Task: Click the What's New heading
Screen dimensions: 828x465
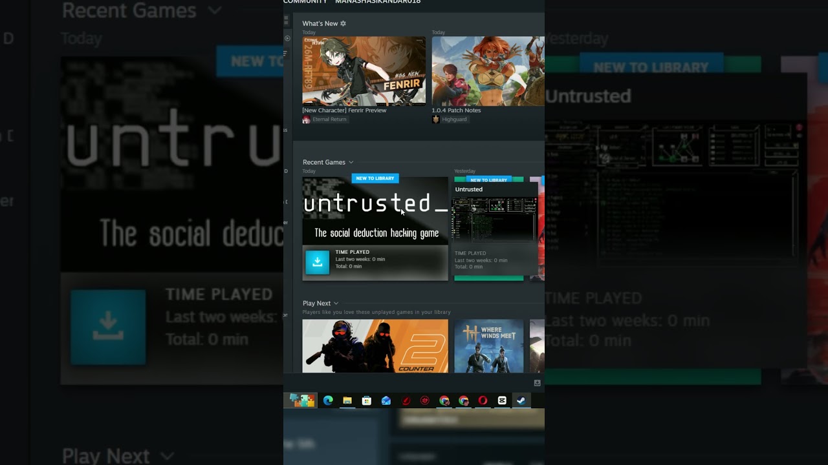Action: [320, 23]
